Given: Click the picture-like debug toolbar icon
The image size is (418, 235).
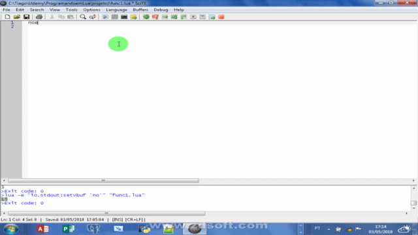Looking at the screenshot, I should point(212,17).
